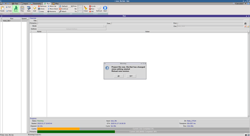Click the Kill job icon
The height and width of the screenshot is (136, 250).
tap(90, 12)
